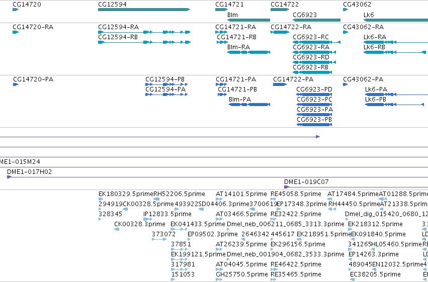Click the Lk6 gene label
Viewport: 428px width, 282px height.
click(x=369, y=15)
